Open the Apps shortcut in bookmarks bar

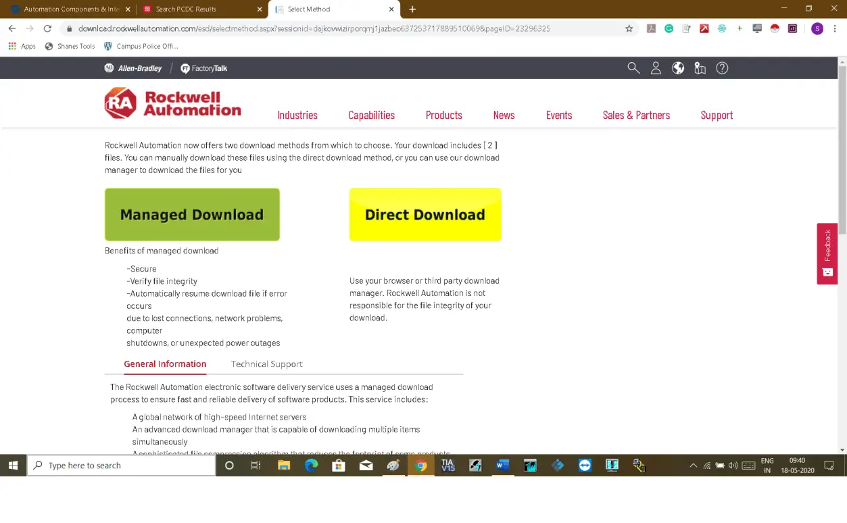pos(22,46)
